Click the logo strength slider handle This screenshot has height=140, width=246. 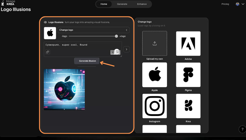tap(116, 36)
